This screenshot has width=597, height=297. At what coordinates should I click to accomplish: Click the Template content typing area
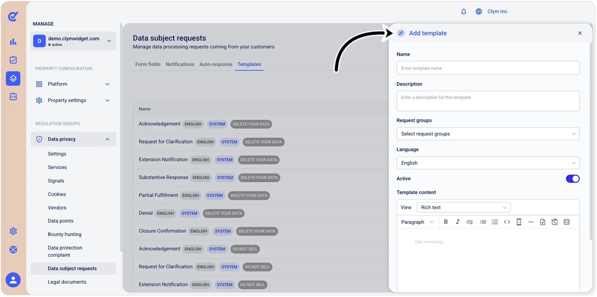488,261
